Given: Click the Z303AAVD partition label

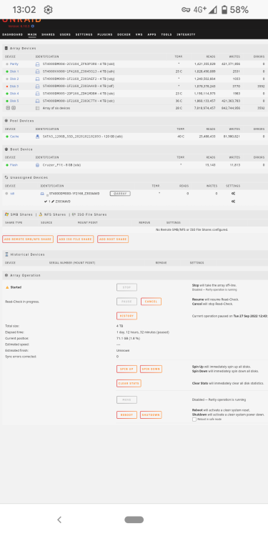Looking at the screenshot, I should point(63,202).
